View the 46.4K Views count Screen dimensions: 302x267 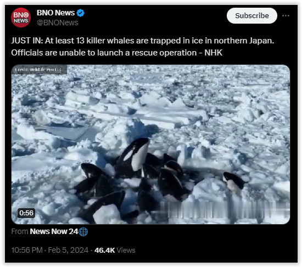[x=115, y=250]
